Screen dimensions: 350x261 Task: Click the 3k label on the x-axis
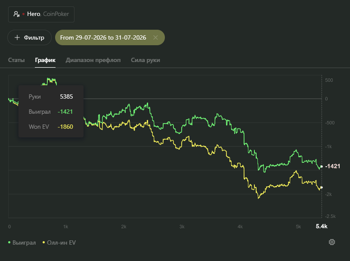point(182,226)
